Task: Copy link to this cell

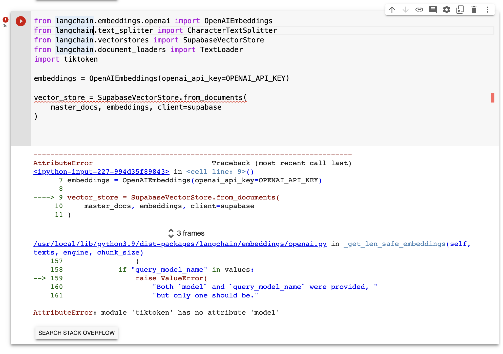Action: click(x=419, y=10)
